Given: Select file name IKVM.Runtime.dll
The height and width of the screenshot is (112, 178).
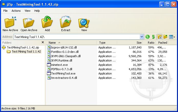Looking at the screenshot, I should pos(62,60).
